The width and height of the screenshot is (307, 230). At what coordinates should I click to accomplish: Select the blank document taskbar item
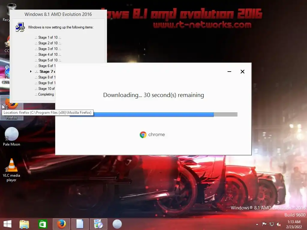(x=80, y=224)
